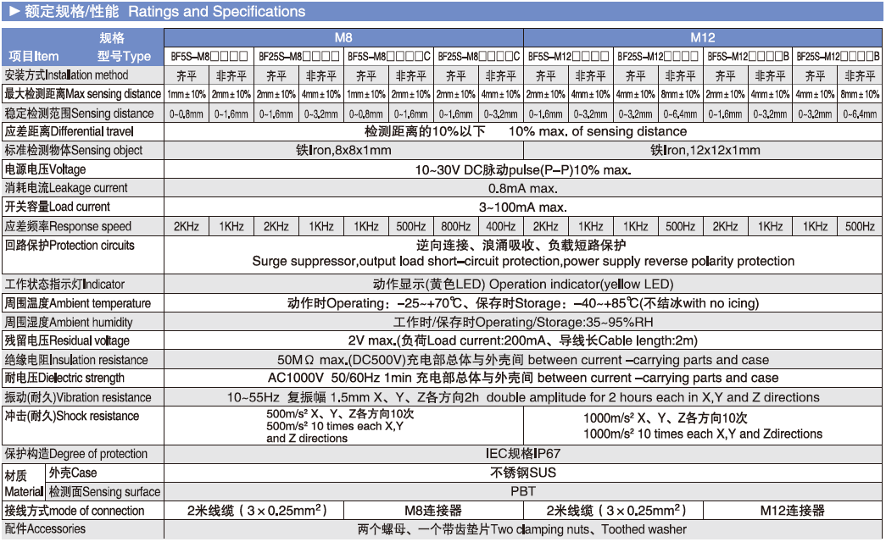The width and height of the screenshot is (886, 542).
Task: Click the BF25S-M12 type header ending in B
Action: (x=838, y=57)
